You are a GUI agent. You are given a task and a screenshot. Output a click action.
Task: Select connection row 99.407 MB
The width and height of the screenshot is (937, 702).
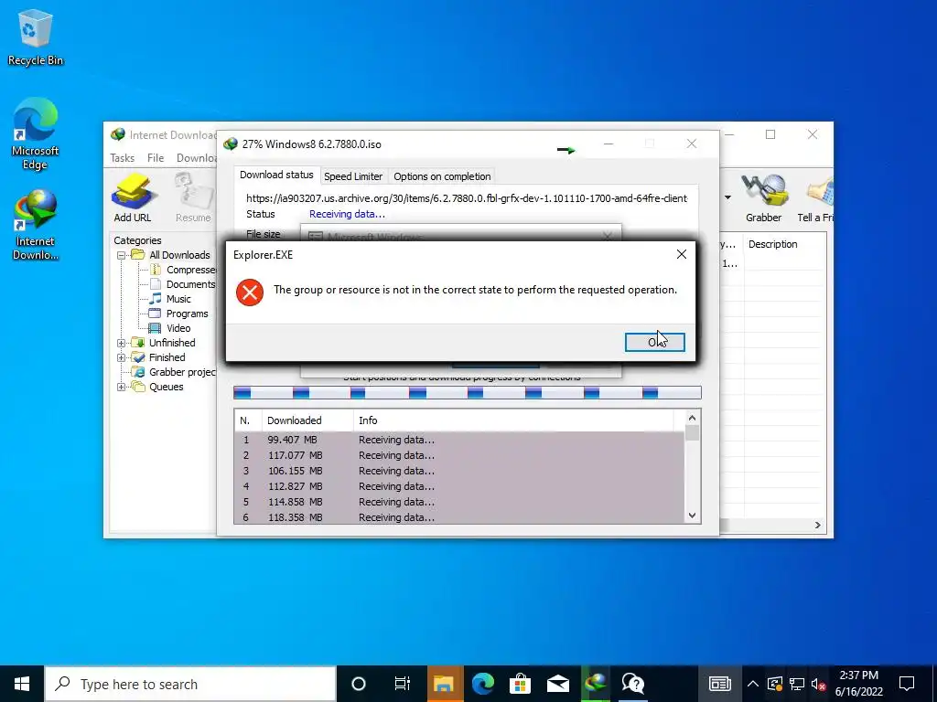[459, 440]
